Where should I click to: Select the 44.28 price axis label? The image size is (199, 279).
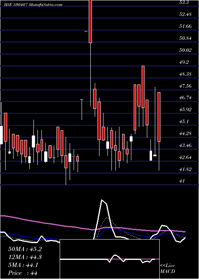pos(185,134)
